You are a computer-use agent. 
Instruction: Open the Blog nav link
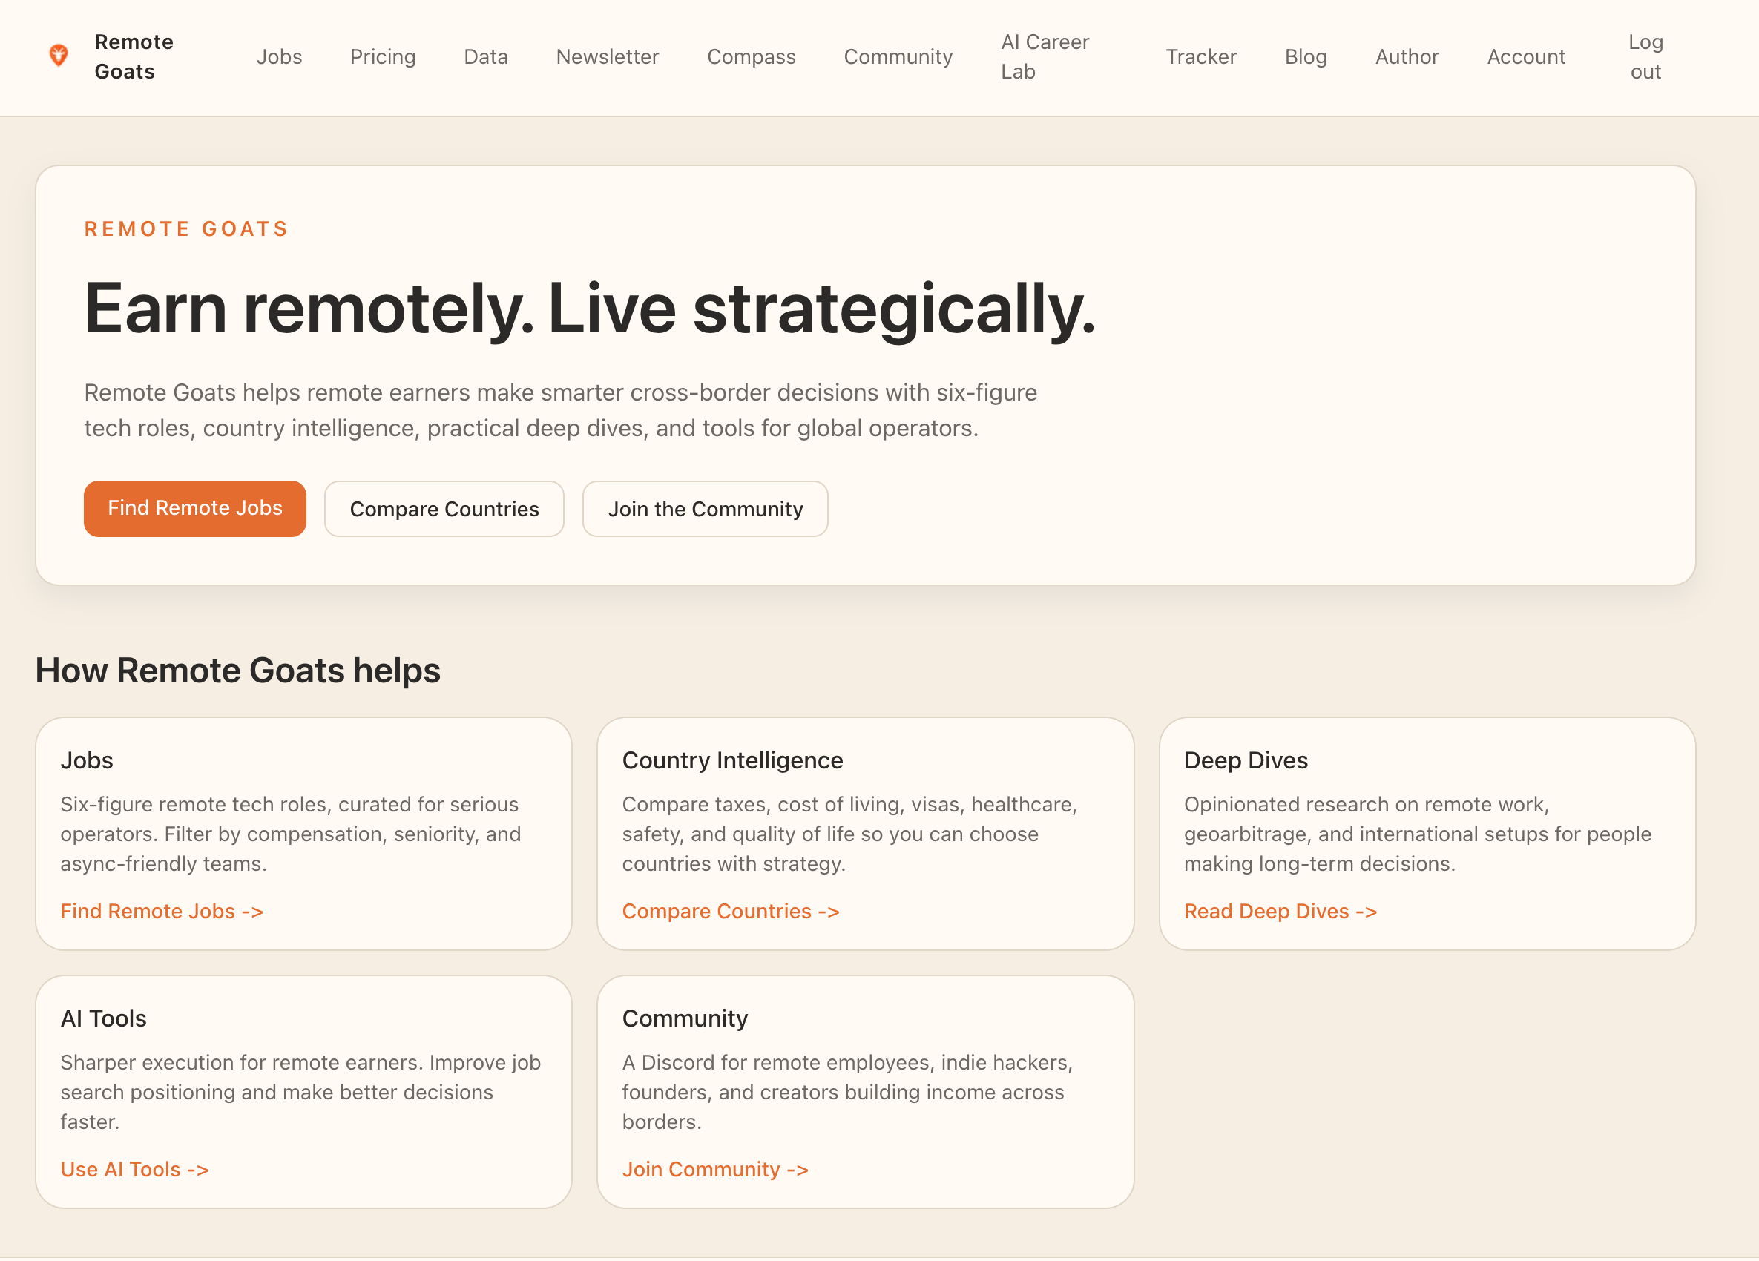[1305, 56]
